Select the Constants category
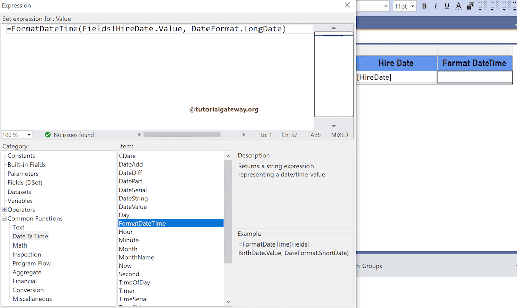517x308 pixels. 21,156
